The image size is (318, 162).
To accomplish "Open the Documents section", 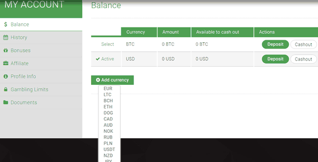I will tap(41, 102).
